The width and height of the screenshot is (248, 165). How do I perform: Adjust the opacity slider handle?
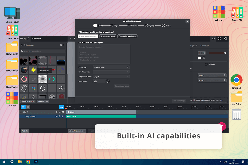pos(225,53)
